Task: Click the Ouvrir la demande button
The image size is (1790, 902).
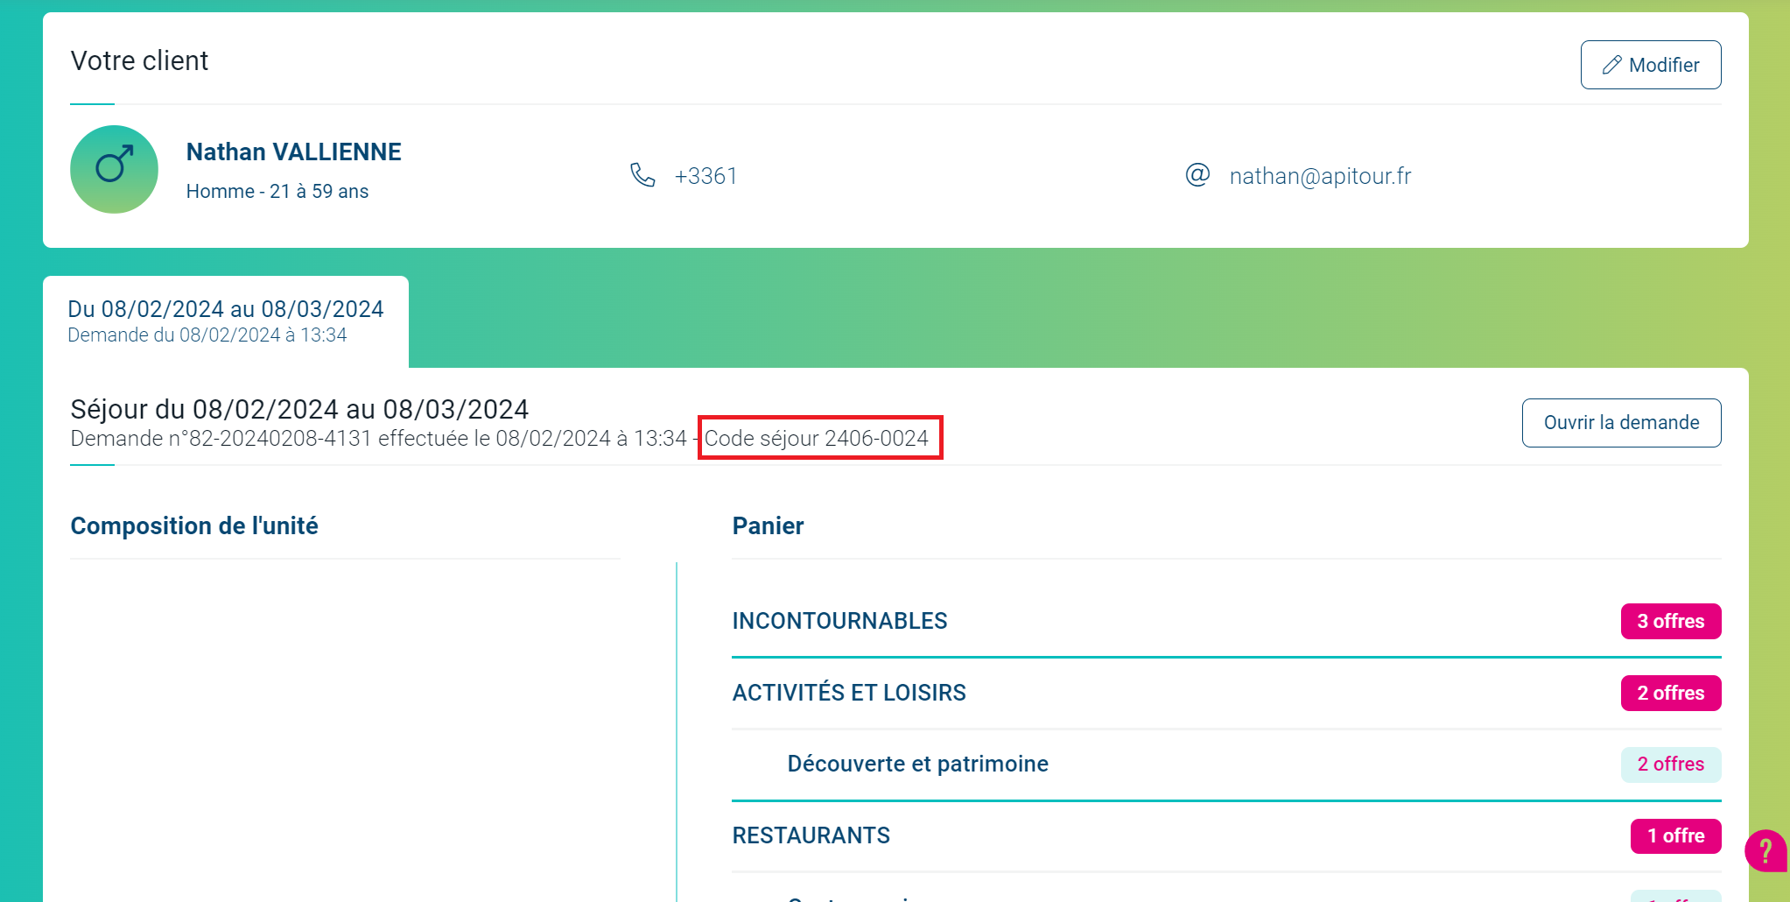Action: (x=1620, y=422)
